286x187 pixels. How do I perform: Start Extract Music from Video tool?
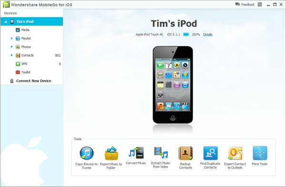(x=161, y=158)
